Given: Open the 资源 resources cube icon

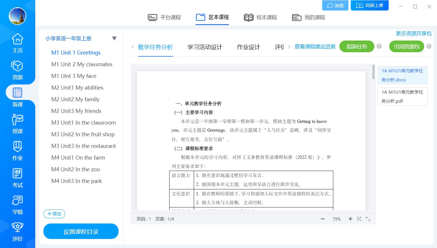Looking at the screenshot, I should 17,70.
